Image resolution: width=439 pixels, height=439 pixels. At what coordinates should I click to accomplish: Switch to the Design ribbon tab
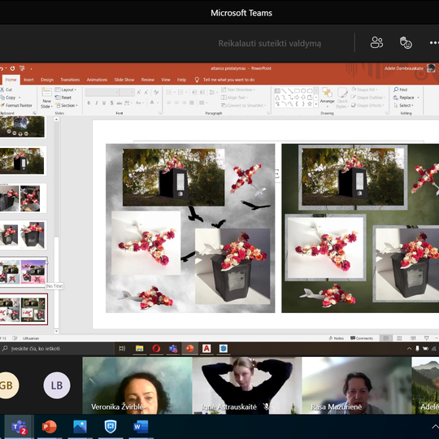coord(47,80)
